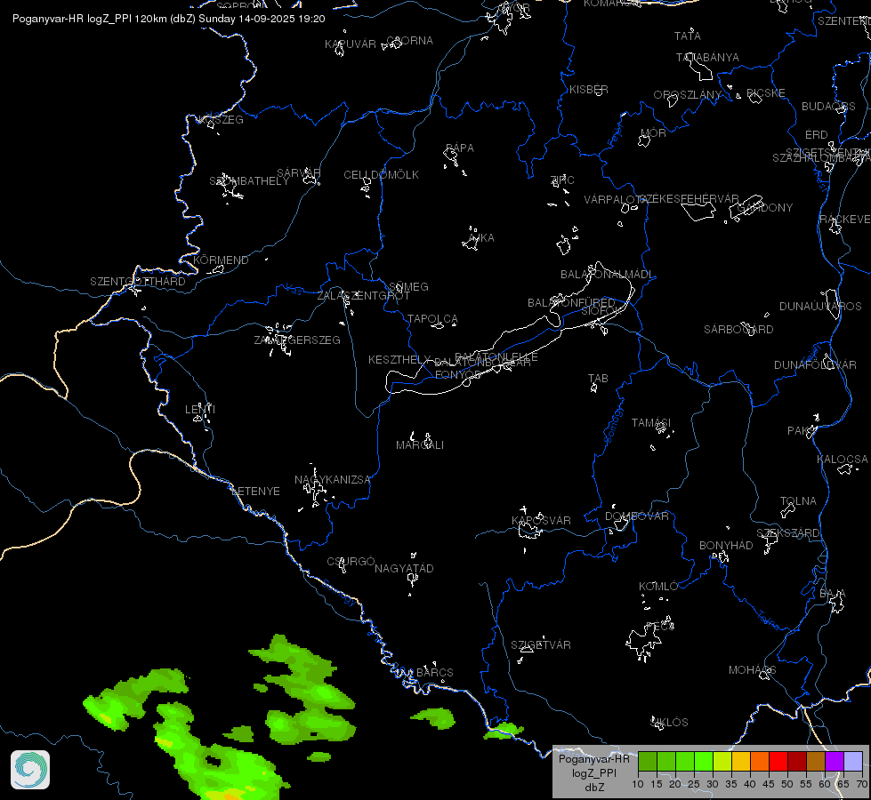Click the MARCALI city label
This screenshot has height=800, width=871.
tap(420, 444)
